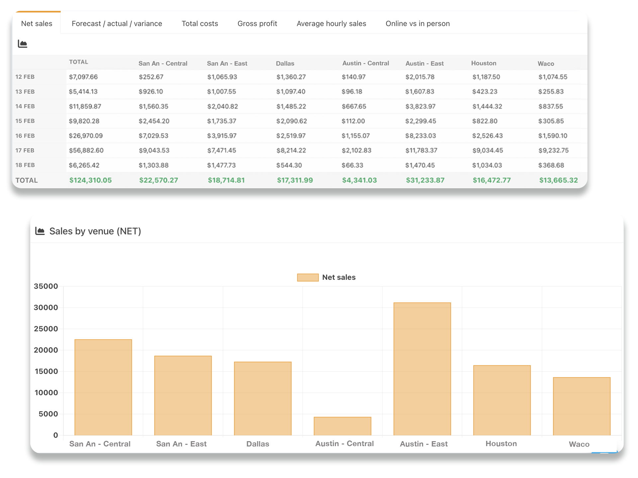638x478 pixels.
Task: Switch to the "Online vs in person" tab
Action: click(x=417, y=23)
